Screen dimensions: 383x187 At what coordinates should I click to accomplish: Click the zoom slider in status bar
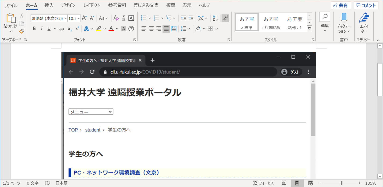341,183
